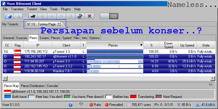Move torrent to top of queue

click(42, 16)
